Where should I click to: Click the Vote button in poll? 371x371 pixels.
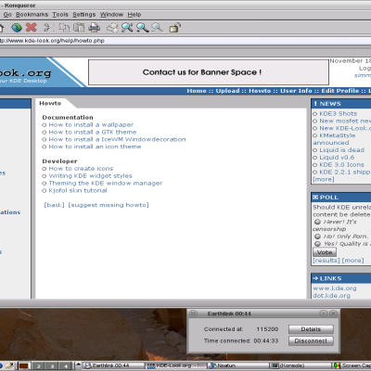tap(325, 252)
